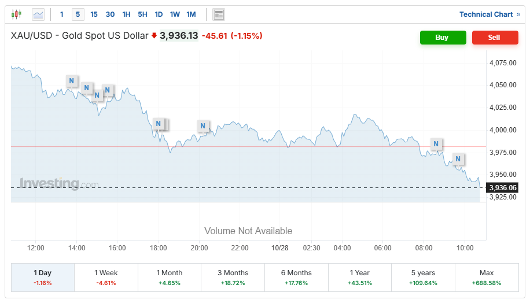Click the news layout icon in toolbar
Viewport: 530px width, 307px height.
click(218, 14)
